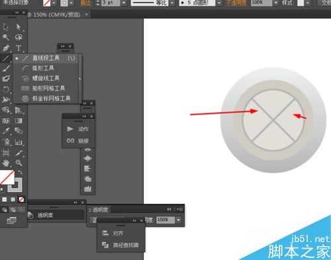Open the 对齐 (Align) panel
Image resolution: width=331 pixels, height=260 pixels.
pos(113,234)
